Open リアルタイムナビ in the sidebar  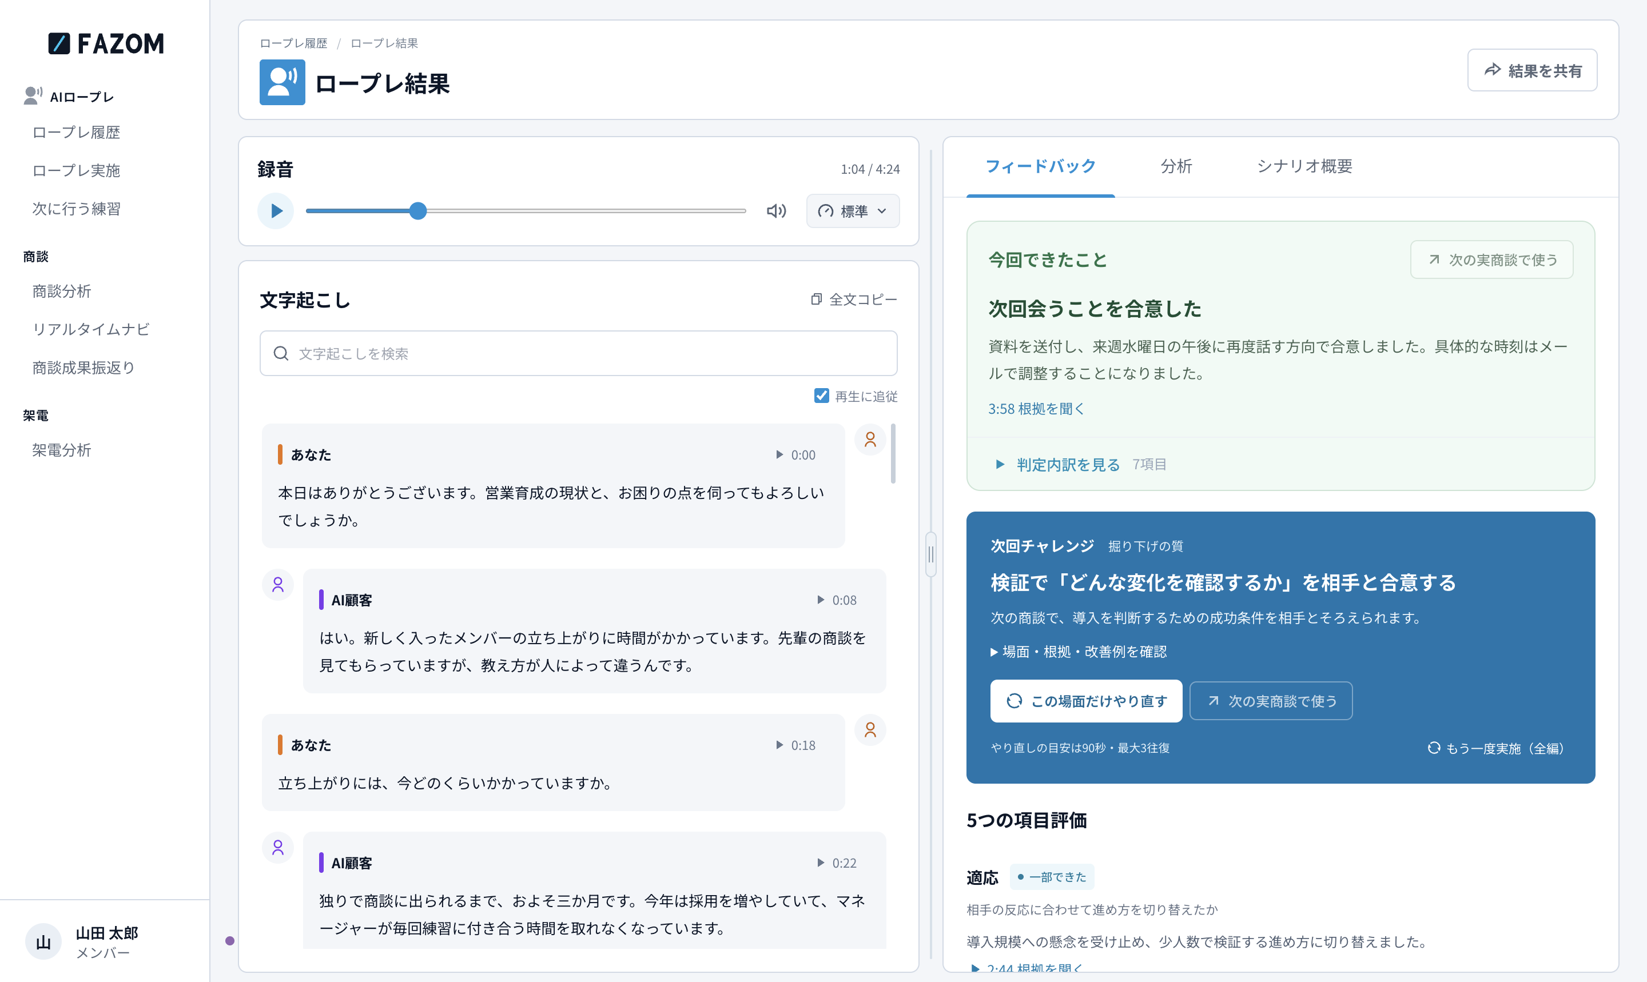click(x=91, y=330)
